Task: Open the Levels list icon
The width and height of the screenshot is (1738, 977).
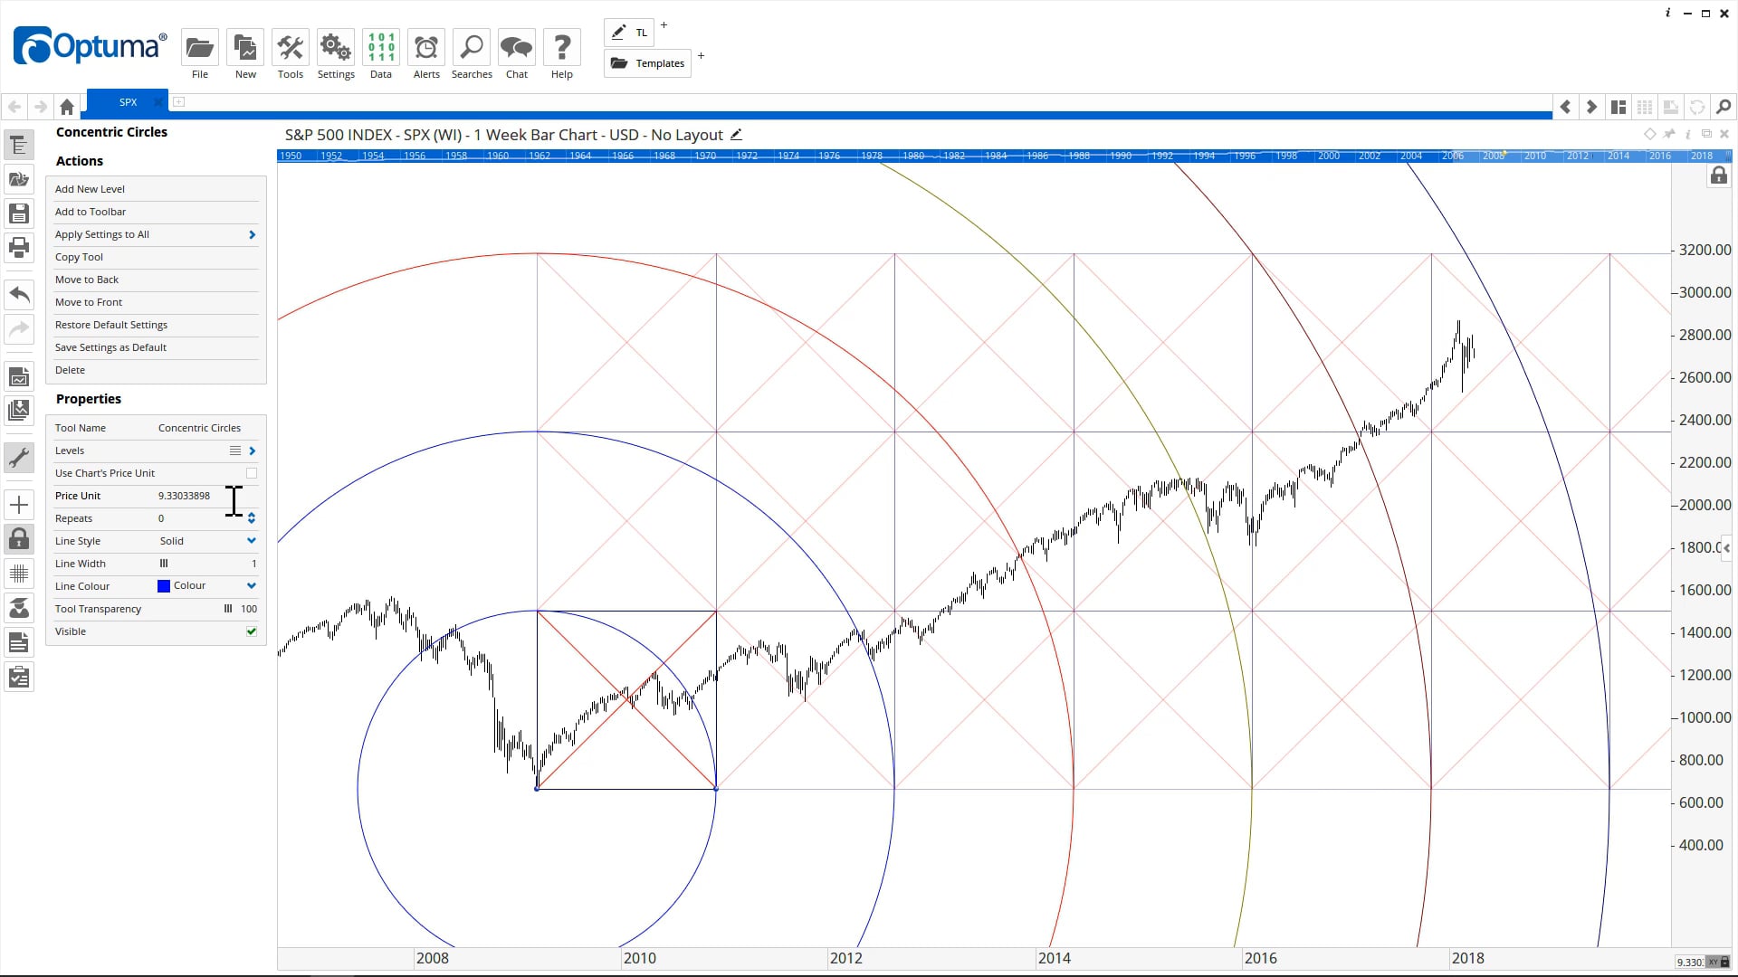Action: pyautogui.click(x=235, y=451)
